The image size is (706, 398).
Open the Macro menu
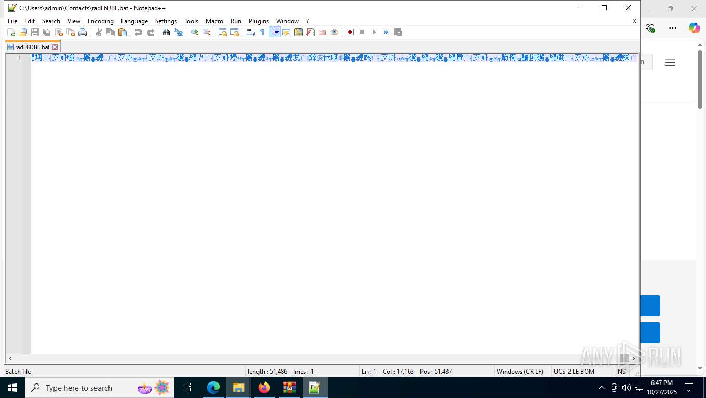(214, 21)
